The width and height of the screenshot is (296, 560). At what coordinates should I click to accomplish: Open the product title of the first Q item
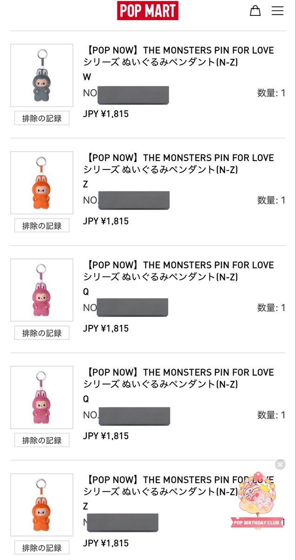pyautogui.click(x=178, y=271)
